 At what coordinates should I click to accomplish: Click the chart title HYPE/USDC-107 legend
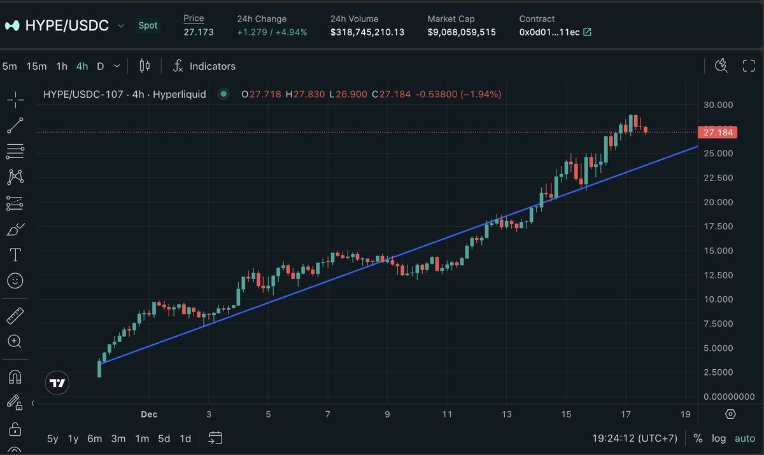124,94
